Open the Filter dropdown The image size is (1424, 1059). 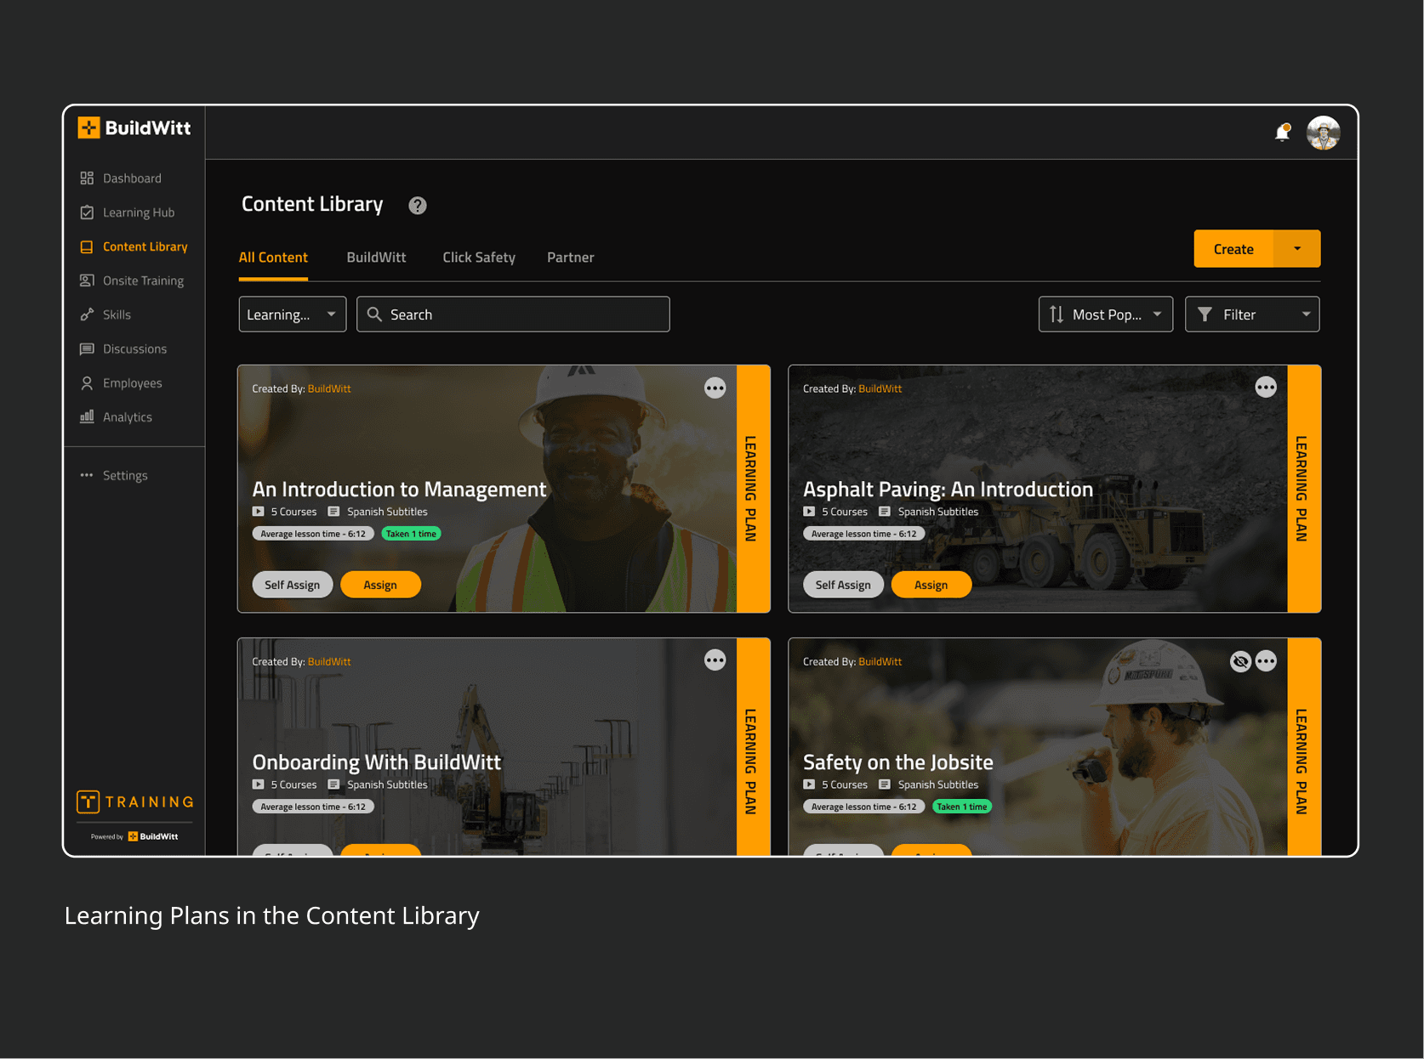1252,314
